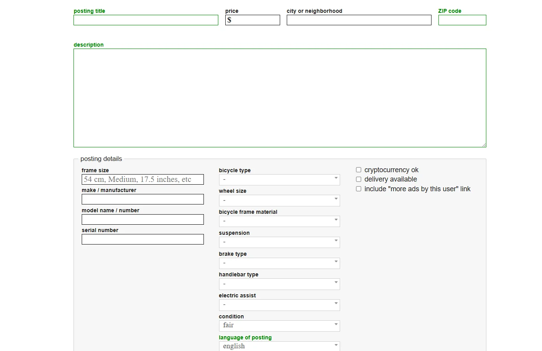Select the handlebar type dropdown
Screen dimensions: 542x351
[x=279, y=284]
